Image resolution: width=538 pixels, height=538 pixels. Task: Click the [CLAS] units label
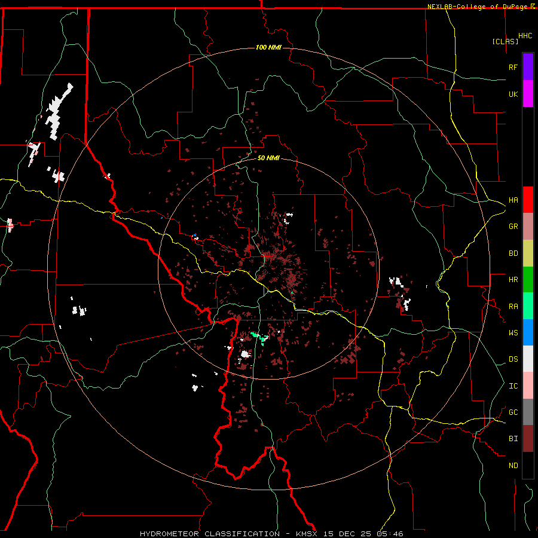point(505,41)
